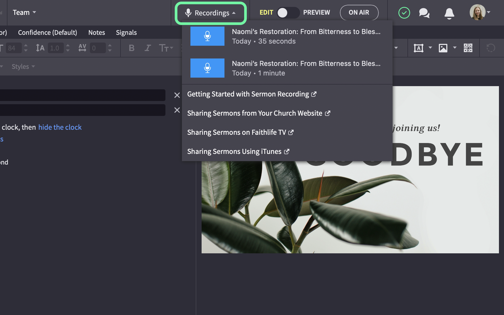Toggle bold formatting
Image resolution: width=504 pixels, height=315 pixels.
131,48
